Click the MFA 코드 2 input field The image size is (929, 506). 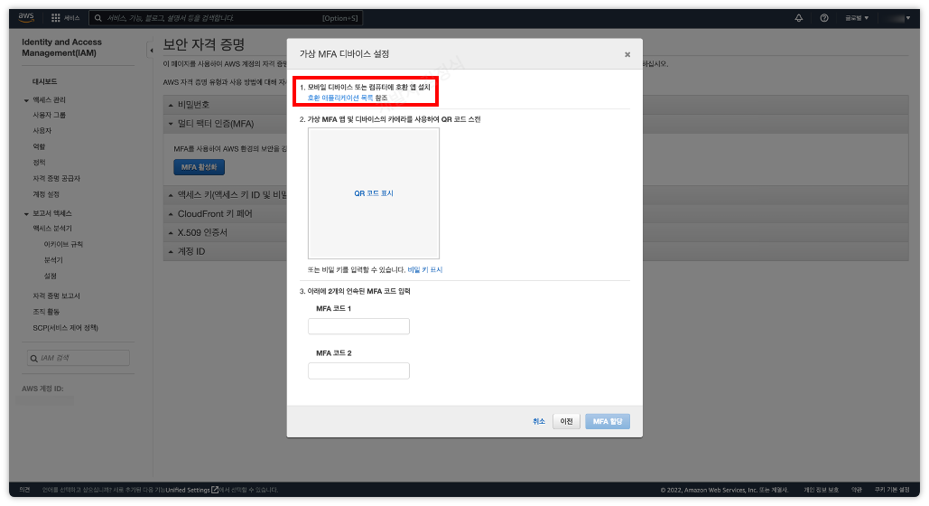[358, 371]
